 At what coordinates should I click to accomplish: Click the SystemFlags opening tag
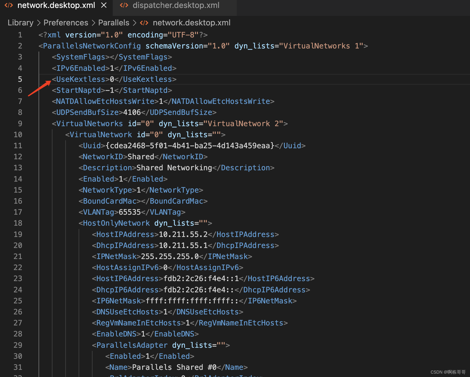click(x=81, y=57)
